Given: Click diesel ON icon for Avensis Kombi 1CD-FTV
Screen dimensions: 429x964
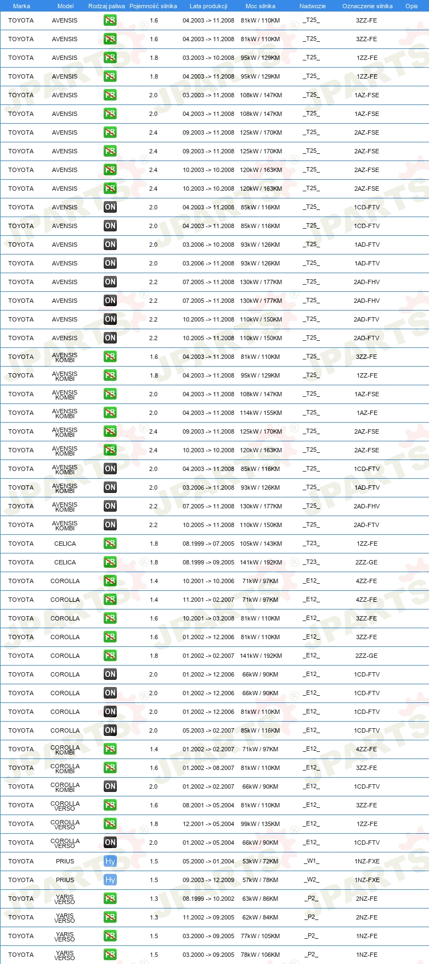Looking at the screenshot, I should (x=110, y=469).
